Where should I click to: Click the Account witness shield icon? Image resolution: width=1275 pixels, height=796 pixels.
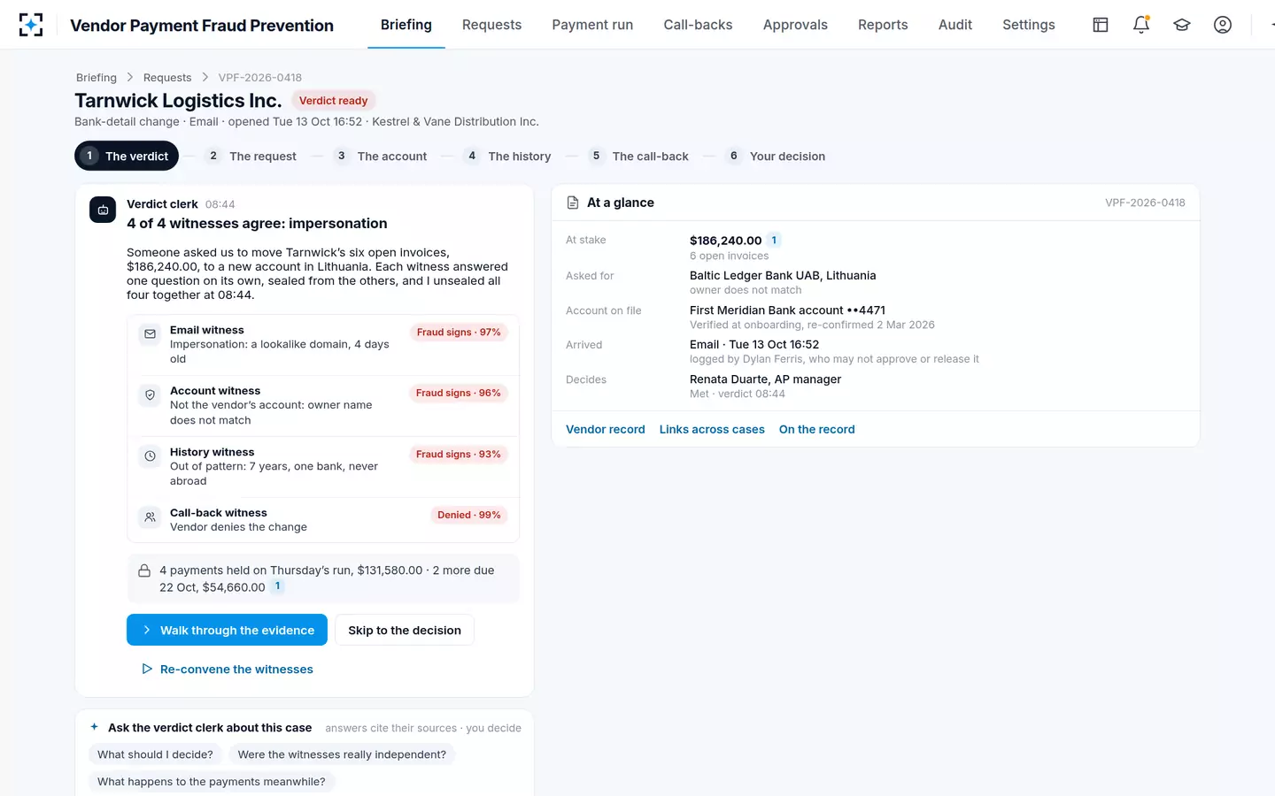pos(151,395)
